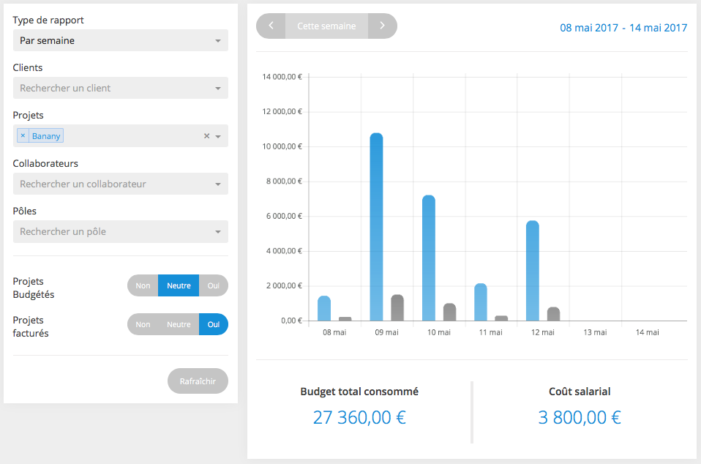The width and height of the screenshot is (701, 464).
Task: Click the date range 08 mai 2017 - 14 mai 2017
Action: click(x=623, y=28)
